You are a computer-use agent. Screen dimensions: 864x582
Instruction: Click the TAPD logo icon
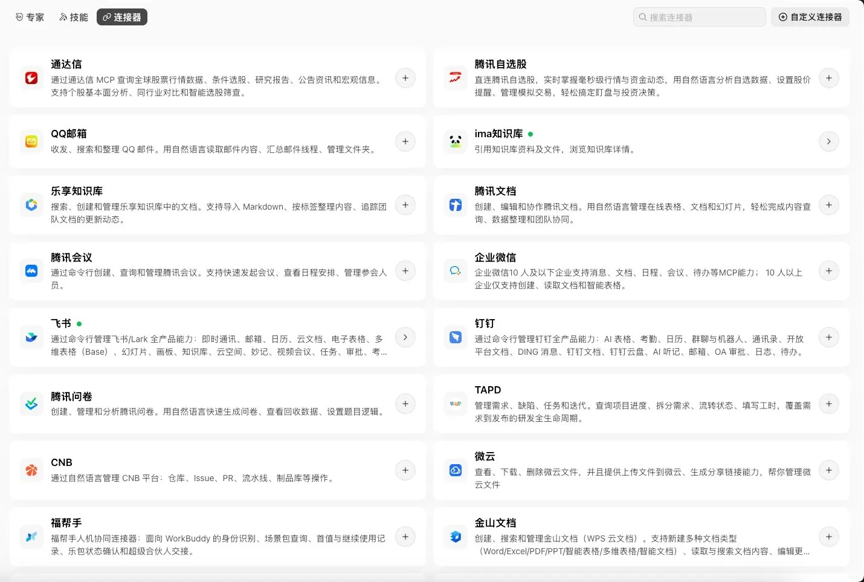tap(455, 404)
